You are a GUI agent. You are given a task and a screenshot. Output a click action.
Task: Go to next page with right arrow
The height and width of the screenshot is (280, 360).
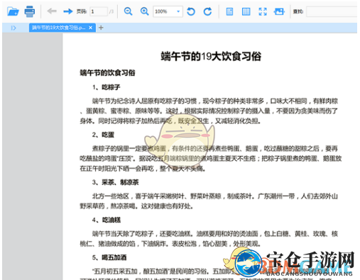point(68,11)
